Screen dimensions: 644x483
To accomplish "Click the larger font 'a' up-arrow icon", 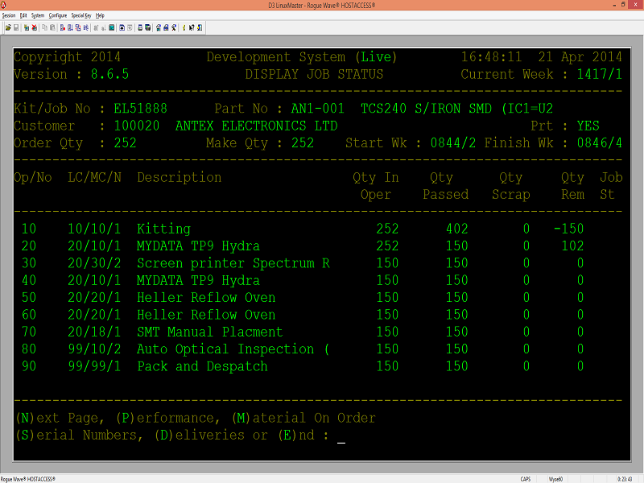I will (x=96, y=27).
